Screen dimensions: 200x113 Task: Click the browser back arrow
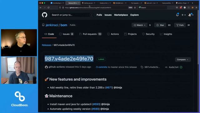click(x=41, y=8)
